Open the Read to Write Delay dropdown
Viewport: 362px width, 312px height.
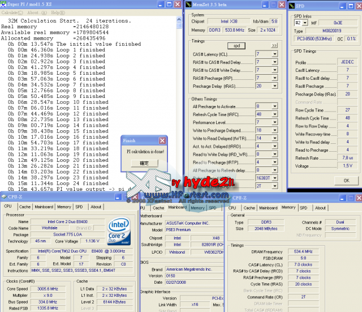pyautogui.click(x=275, y=154)
